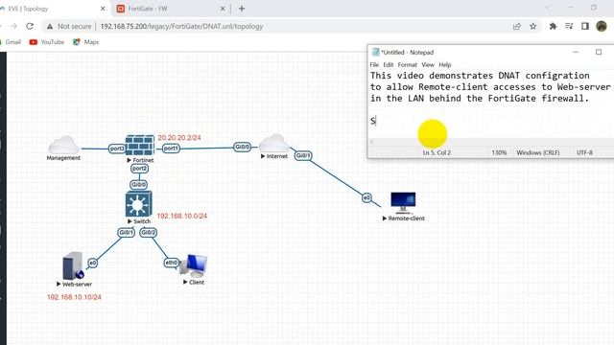Open the media control icon in toolbar

(x=569, y=26)
